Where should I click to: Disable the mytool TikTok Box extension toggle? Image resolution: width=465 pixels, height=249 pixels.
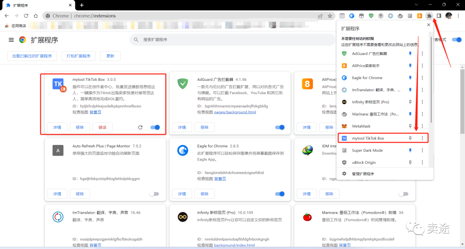[x=155, y=127]
